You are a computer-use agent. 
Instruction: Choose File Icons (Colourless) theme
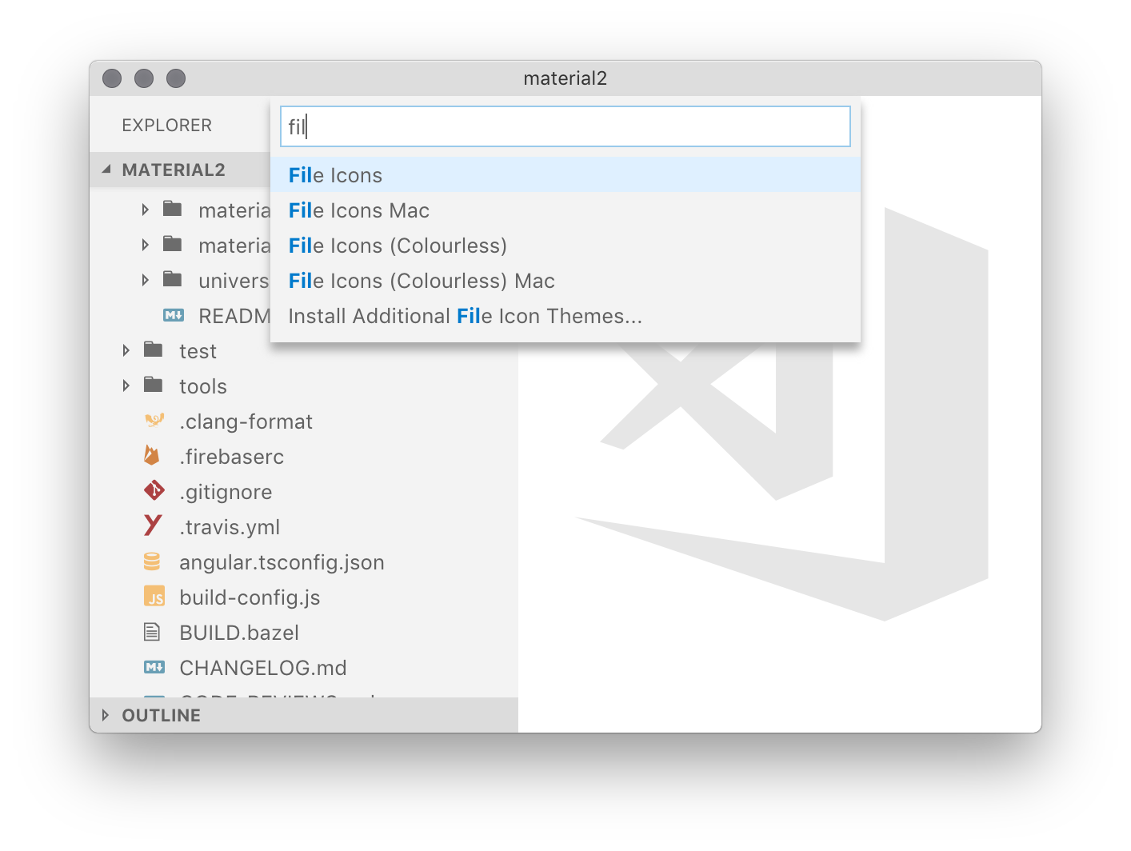[398, 245]
